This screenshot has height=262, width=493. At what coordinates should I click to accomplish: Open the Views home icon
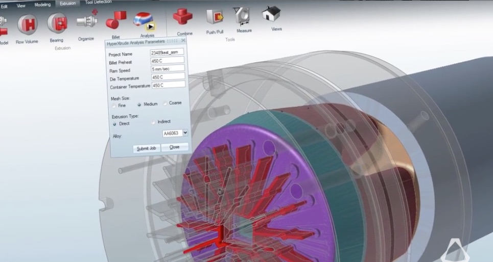click(271, 14)
